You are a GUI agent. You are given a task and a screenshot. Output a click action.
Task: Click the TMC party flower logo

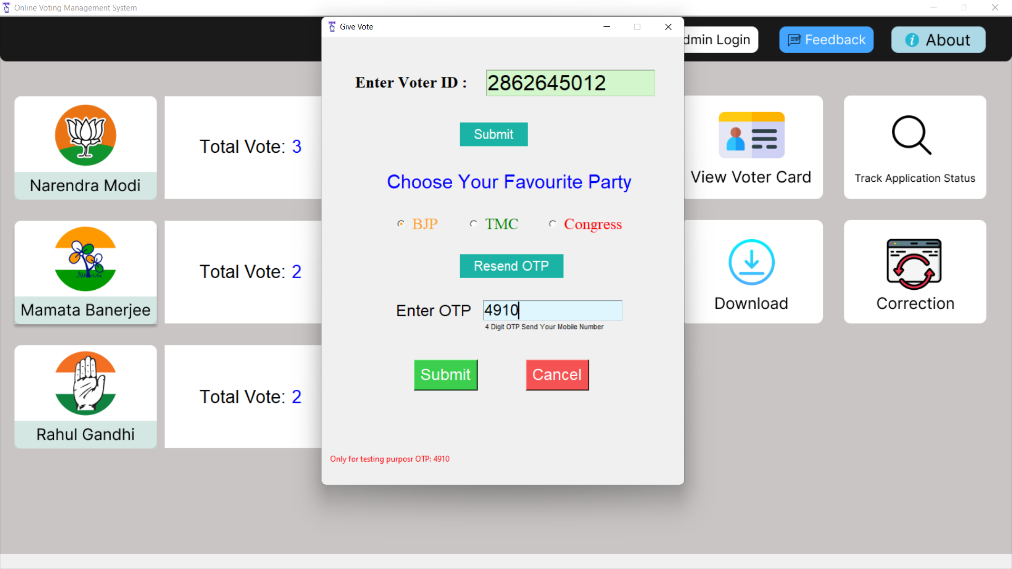click(x=85, y=259)
